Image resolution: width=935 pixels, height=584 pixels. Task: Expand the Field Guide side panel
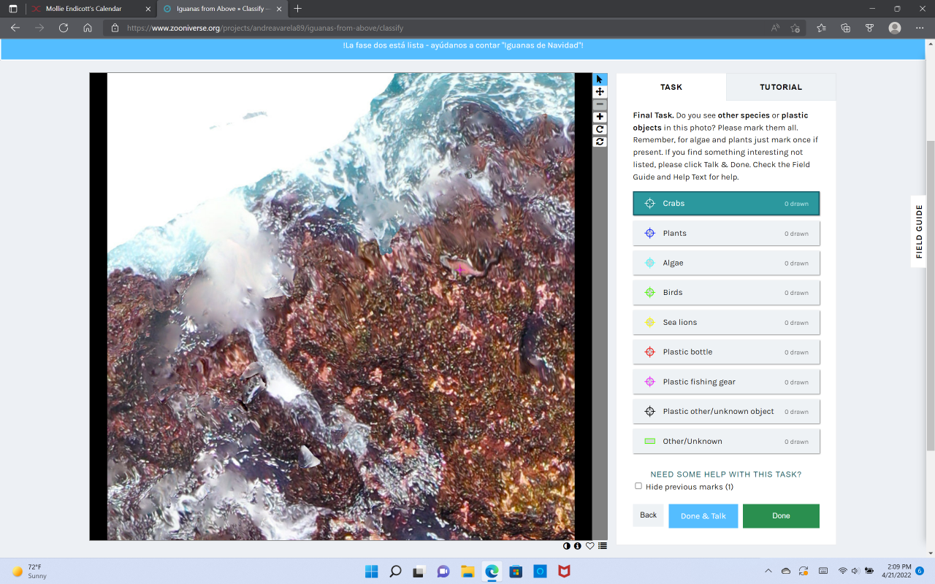(919, 231)
